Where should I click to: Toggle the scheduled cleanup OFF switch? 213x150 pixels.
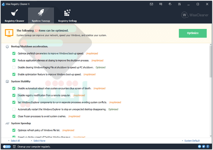(x=7, y=147)
